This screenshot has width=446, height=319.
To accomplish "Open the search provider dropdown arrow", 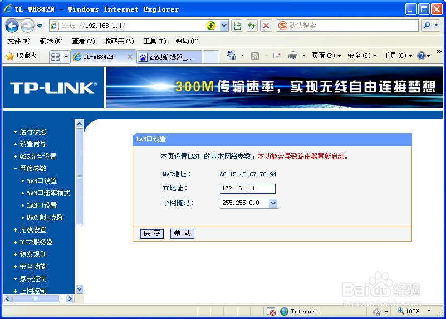I will click(x=437, y=26).
